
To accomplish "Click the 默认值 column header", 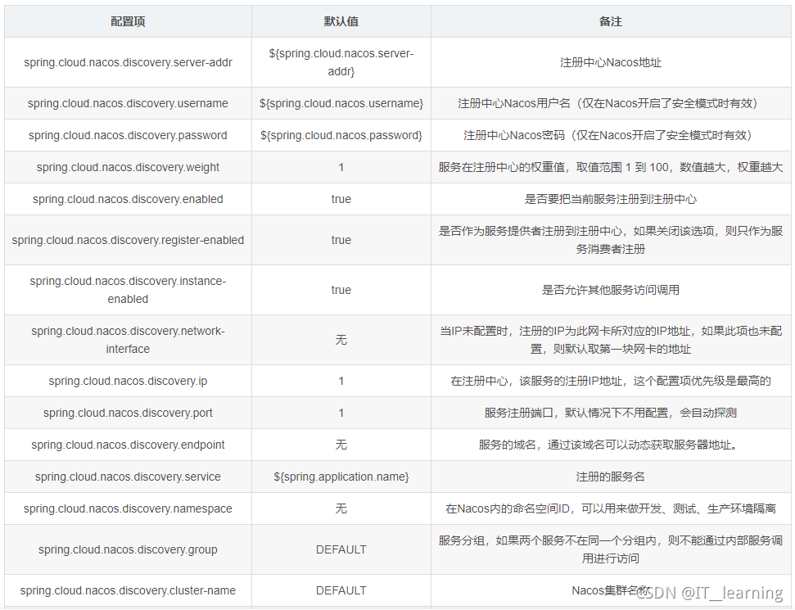I will click(x=341, y=21).
